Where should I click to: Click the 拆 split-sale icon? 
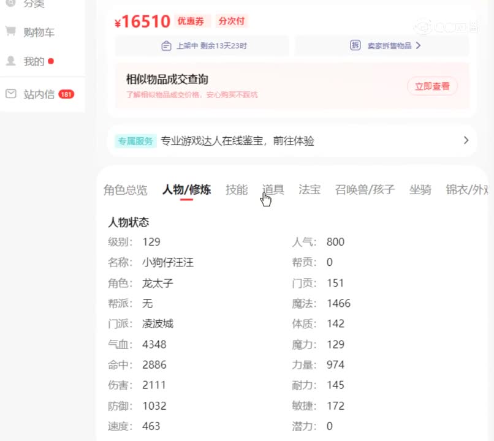pos(355,45)
